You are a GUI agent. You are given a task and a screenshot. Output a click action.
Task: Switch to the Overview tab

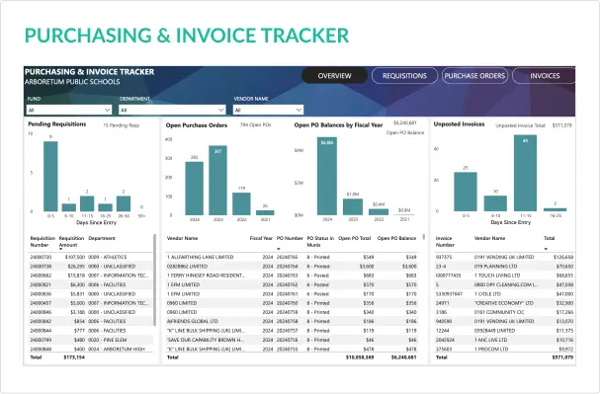click(334, 76)
